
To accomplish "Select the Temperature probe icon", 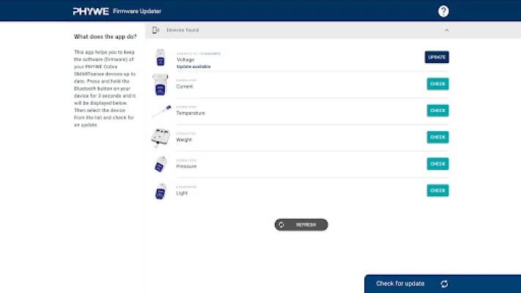I will [161, 111].
